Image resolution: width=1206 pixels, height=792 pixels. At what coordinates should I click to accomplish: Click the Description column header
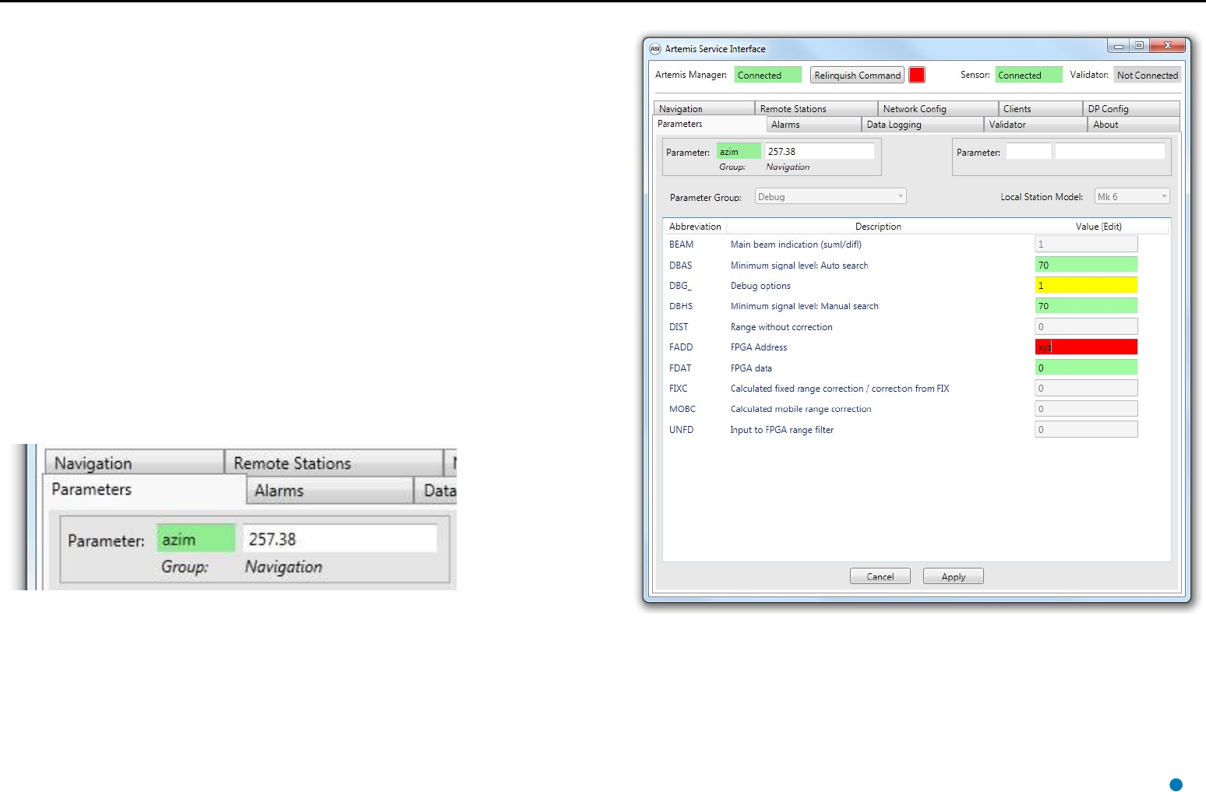click(878, 227)
